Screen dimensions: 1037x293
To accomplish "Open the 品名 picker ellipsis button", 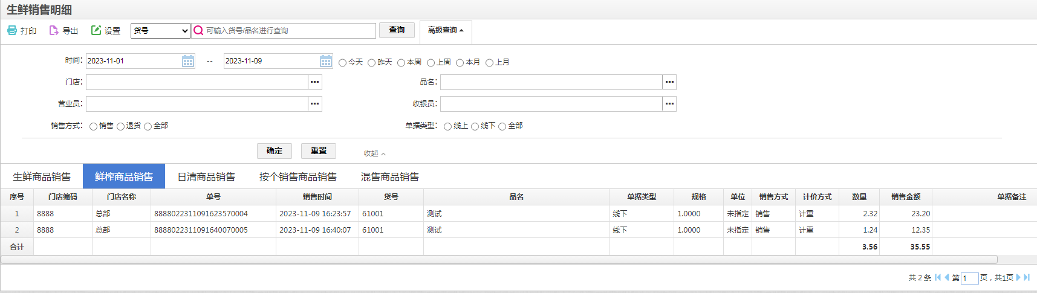I will tap(669, 82).
